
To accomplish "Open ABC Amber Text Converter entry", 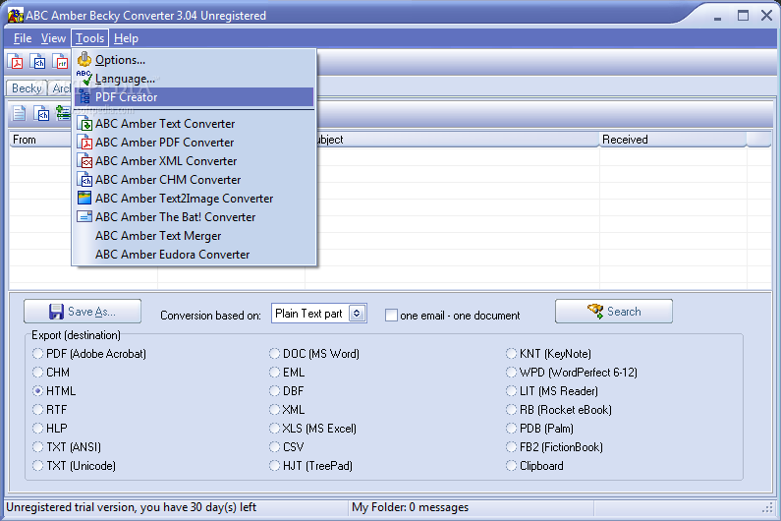I will click(195, 124).
